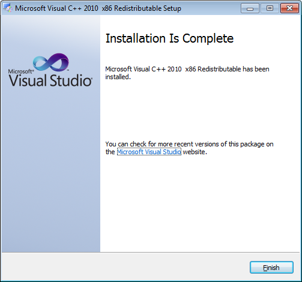Click the setup installer icon in title bar
Image resolution: width=302 pixels, height=282 pixels.
8,8
